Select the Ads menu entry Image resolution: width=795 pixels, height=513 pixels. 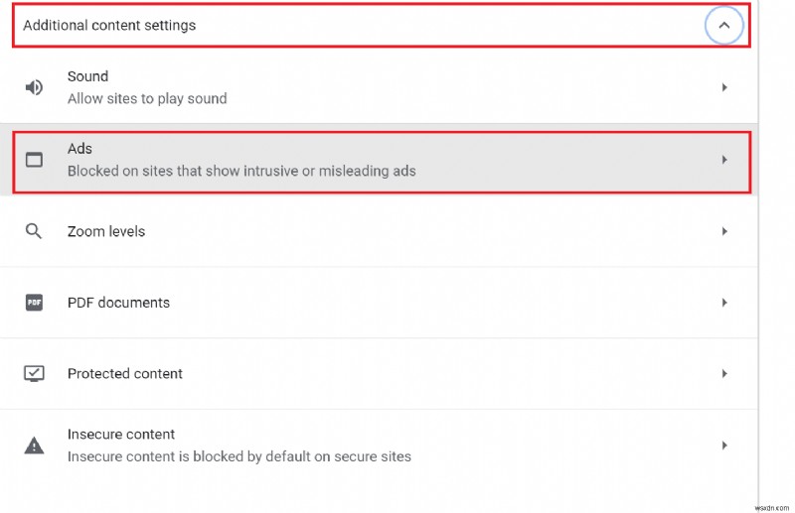[382, 162]
